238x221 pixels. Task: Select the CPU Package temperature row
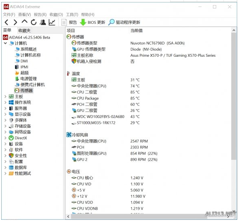click(x=105, y=98)
